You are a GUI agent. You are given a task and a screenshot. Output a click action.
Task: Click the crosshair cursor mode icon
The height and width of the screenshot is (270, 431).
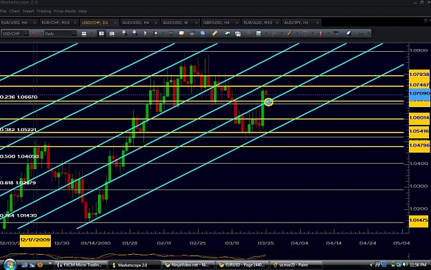click(155, 33)
